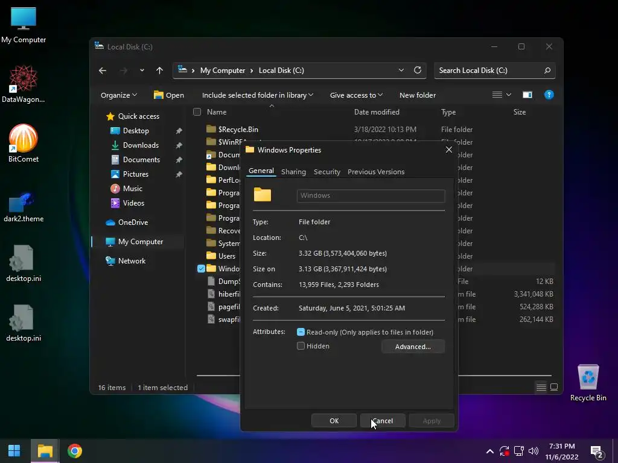Open view options dropdown arrow
This screenshot has height=463, width=618.
(x=508, y=95)
